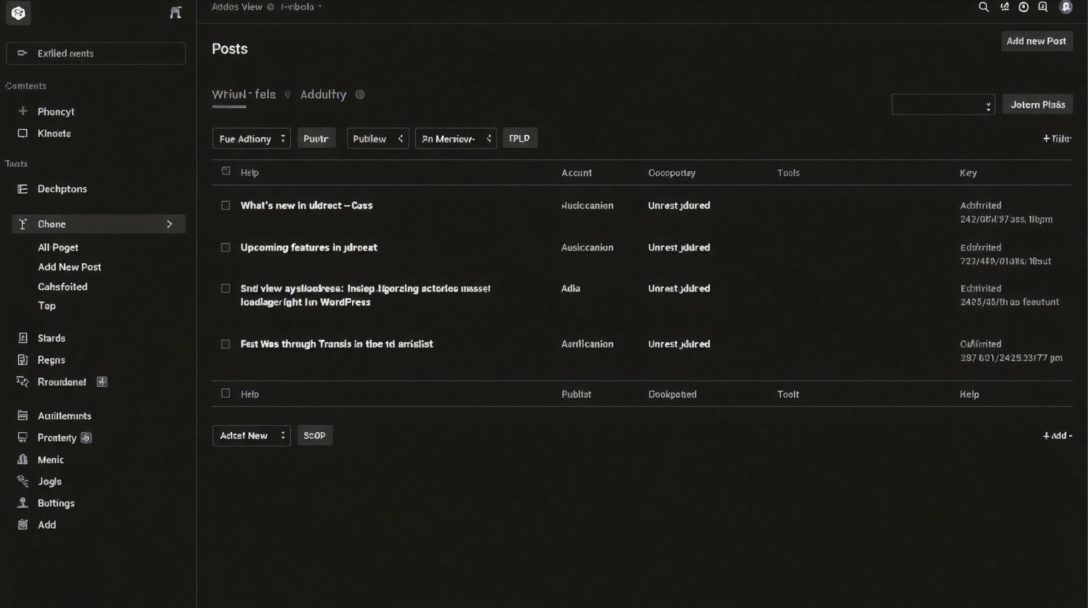Open the Rn Mercievr filter dropdown
1088x608 pixels.
point(456,138)
